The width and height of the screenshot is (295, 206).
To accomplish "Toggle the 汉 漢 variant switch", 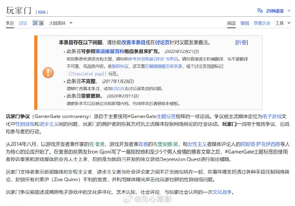I will [38, 23].
